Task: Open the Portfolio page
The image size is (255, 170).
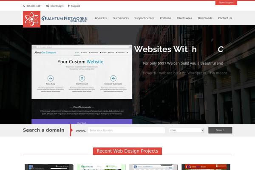Action: [x=165, y=18]
